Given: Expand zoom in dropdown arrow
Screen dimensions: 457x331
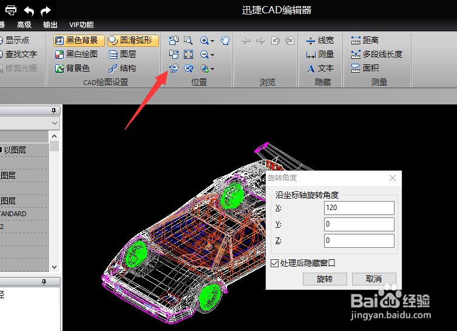Looking at the screenshot, I should [212, 41].
